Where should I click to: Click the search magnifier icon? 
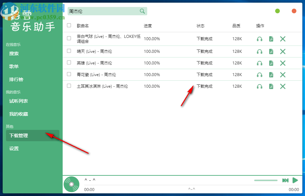[x=142, y=11]
